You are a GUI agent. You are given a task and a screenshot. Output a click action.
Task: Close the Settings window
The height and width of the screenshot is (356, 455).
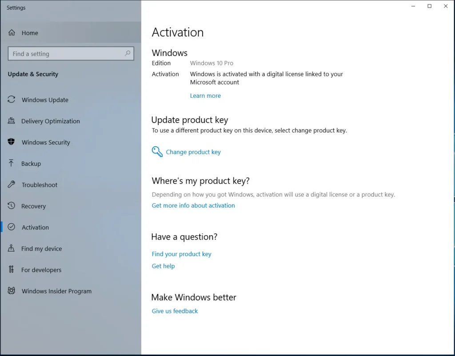click(x=446, y=6)
